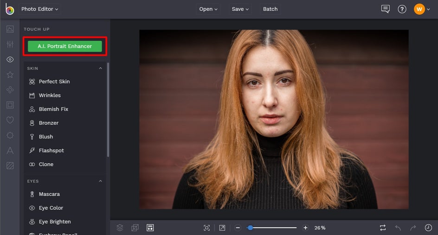Click the zoom in plus button
Screen dimensions: 438x235
tap(305, 228)
